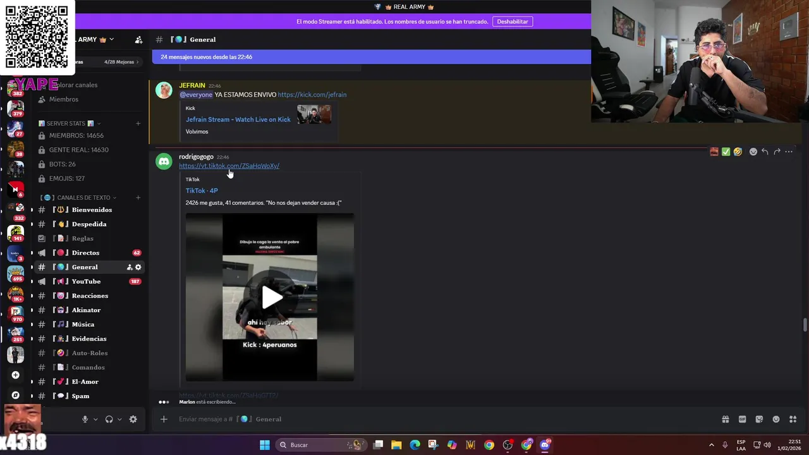This screenshot has height=455, width=809.
Task: Collapse the CANALES DE TEXTO category
Action: tap(79, 198)
